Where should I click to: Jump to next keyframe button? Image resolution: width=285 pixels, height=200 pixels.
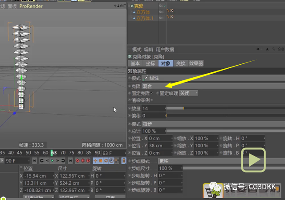click(63, 161)
